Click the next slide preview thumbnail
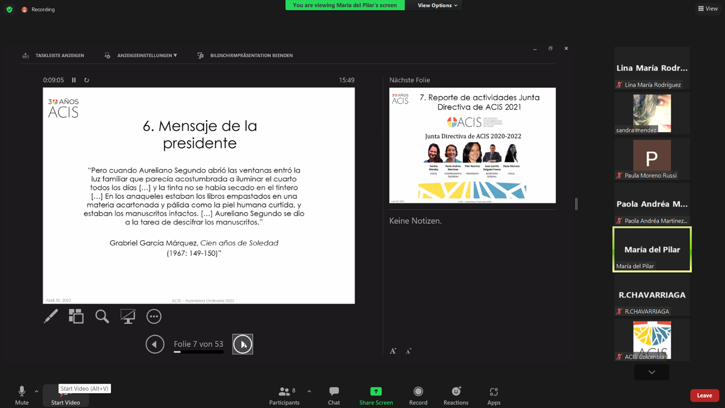 (472, 145)
